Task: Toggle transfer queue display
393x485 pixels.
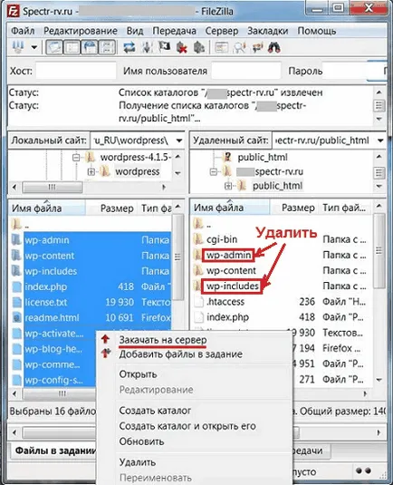Action: click(x=107, y=48)
